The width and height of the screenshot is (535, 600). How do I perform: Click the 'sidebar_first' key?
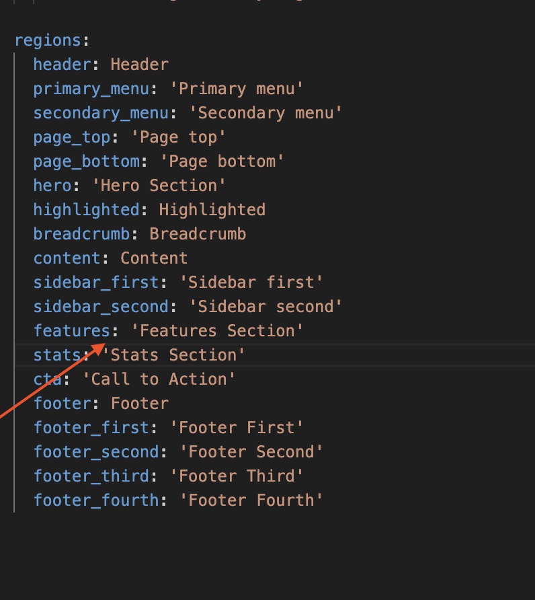pyautogui.click(x=96, y=283)
